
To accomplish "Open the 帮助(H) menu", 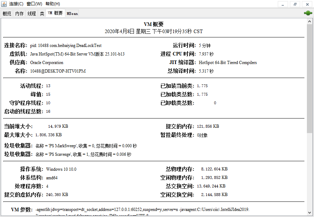I will point(53,4).
